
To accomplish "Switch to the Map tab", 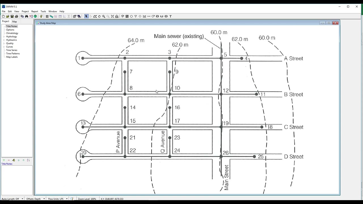I will (x=14, y=22).
